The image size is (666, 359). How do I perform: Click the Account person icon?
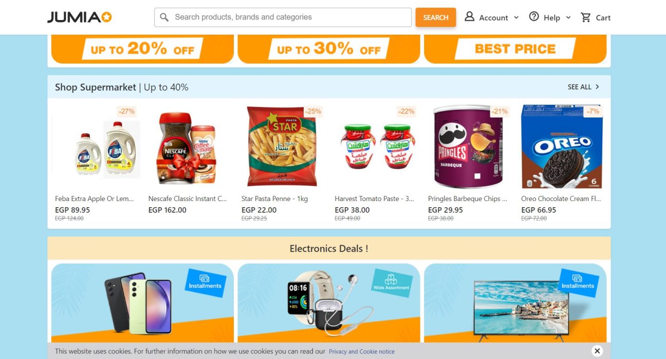click(469, 17)
